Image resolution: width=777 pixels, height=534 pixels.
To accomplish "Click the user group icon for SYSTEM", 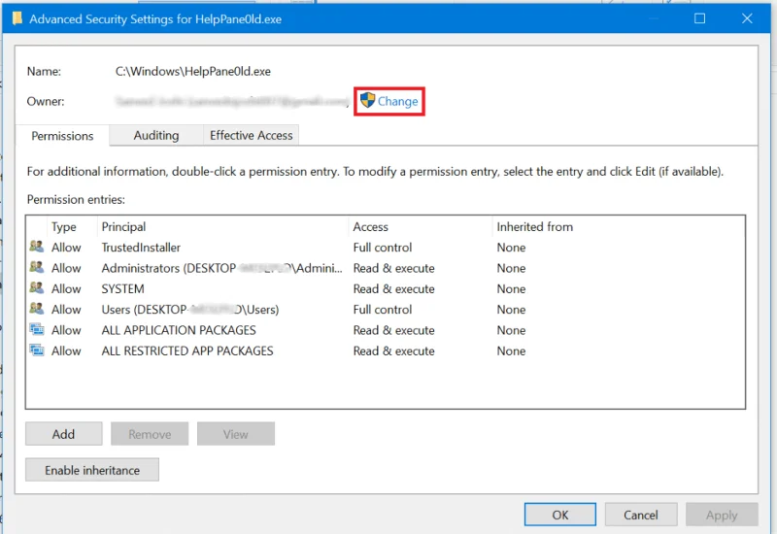I will coord(37,287).
